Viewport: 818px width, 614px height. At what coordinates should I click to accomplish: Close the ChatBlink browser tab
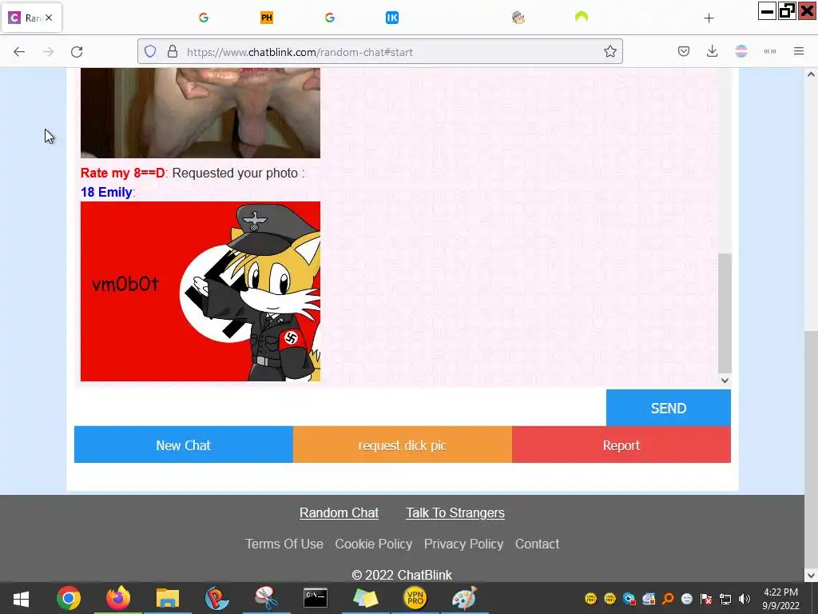[x=49, y=18]
